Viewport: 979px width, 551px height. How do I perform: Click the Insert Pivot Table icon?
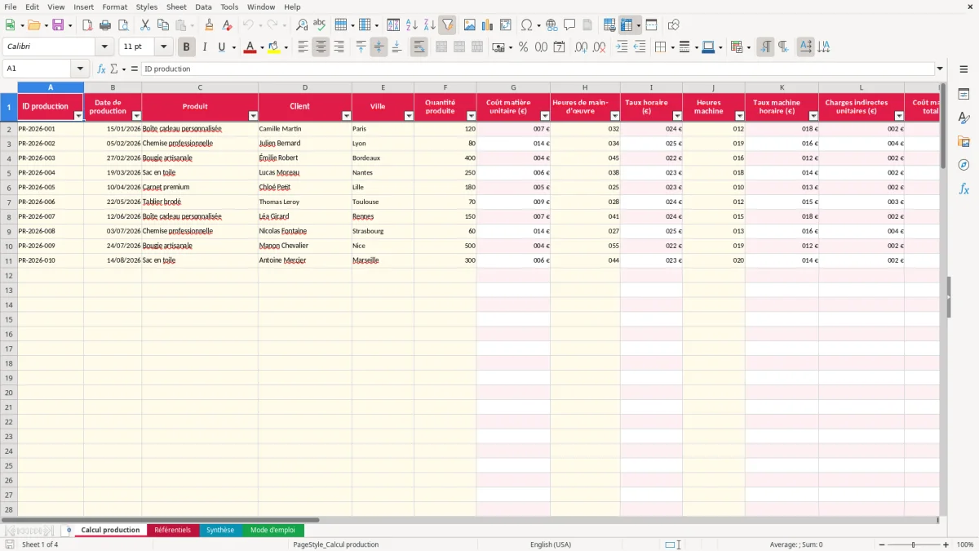[x=506, y=25]
